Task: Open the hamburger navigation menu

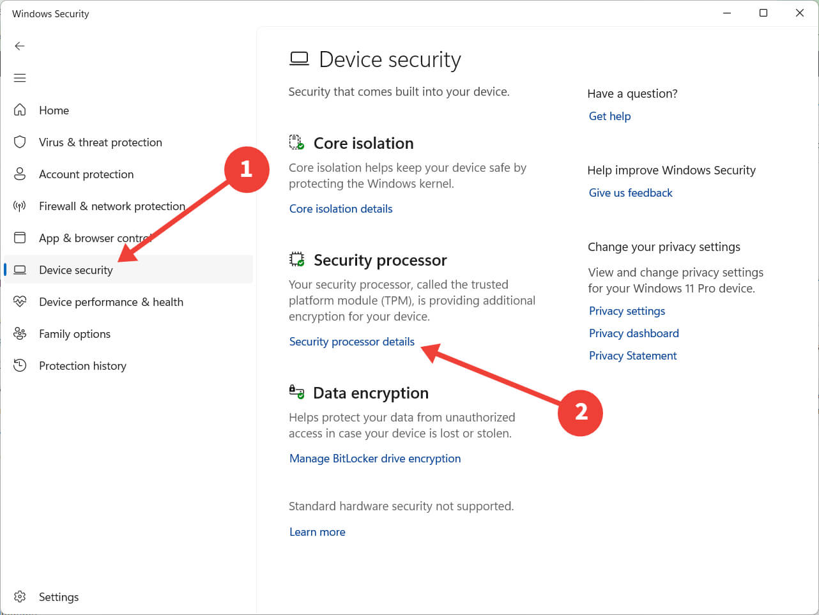Action: pos(20,77)
